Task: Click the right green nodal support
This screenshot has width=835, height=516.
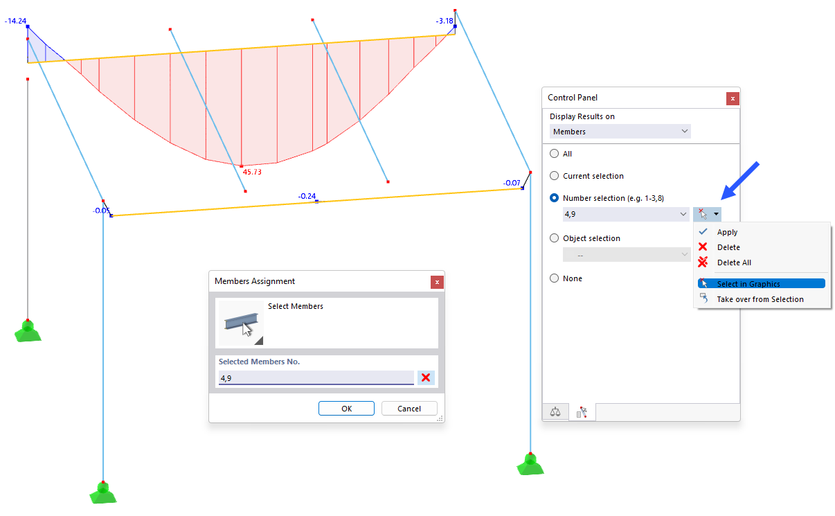Action: click(530, 463)
